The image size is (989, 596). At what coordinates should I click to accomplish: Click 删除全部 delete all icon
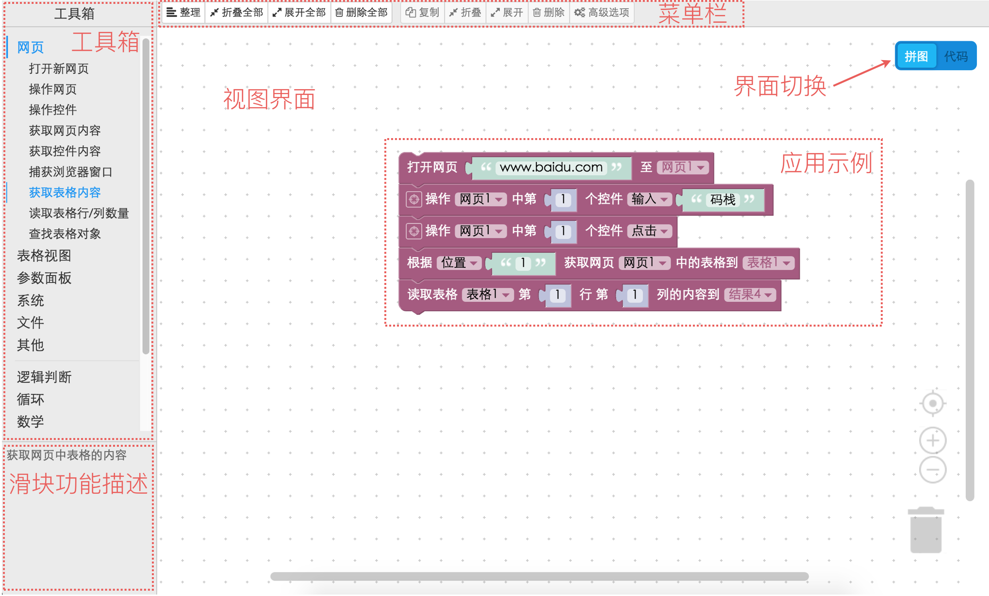(x=339, y=13)
